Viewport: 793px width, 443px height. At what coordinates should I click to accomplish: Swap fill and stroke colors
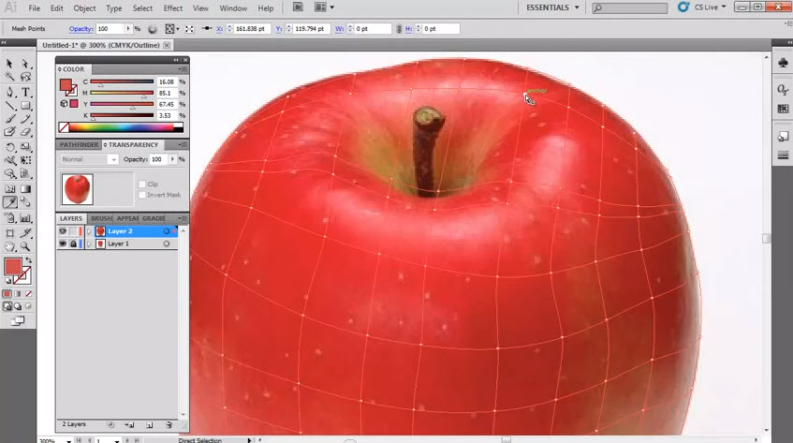pos(29,260)
